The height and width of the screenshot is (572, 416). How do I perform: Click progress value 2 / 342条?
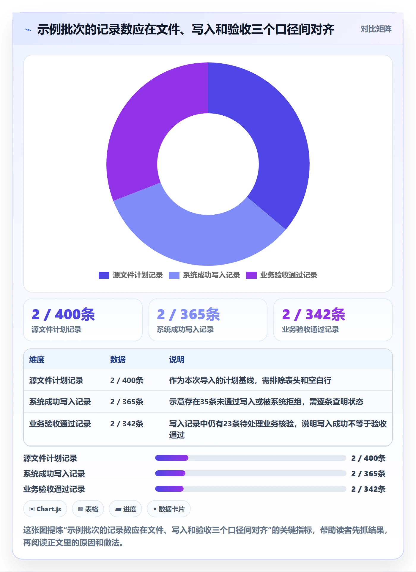coord(368,489)
